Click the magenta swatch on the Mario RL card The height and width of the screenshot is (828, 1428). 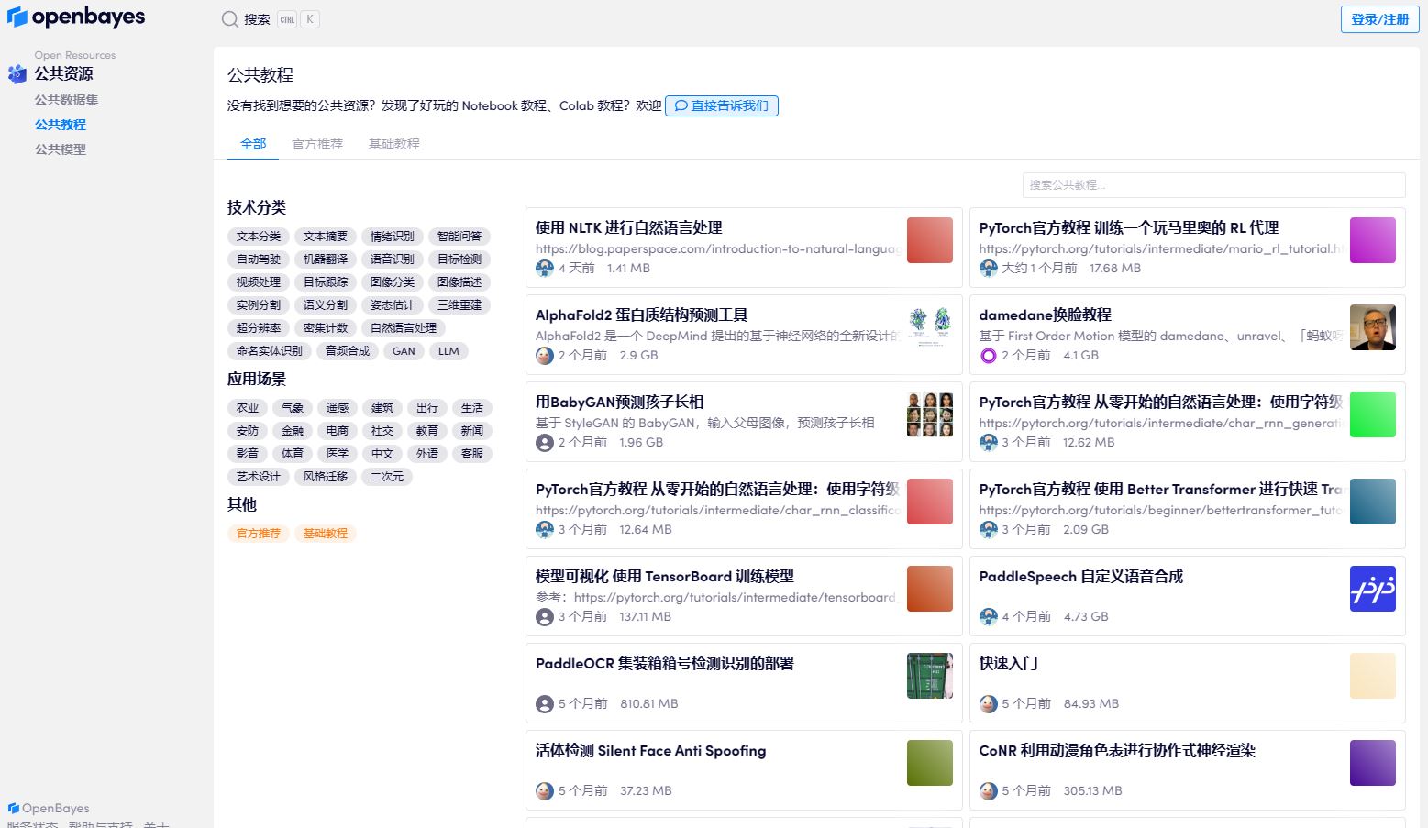pos(1373,240)
